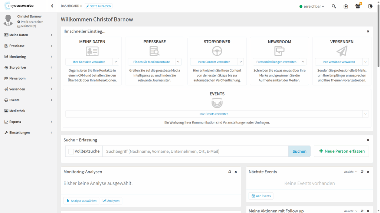Click the logout icon in top bar

(370, 6)
